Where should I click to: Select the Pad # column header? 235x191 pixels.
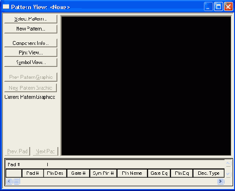pyautogui.click(x=32, y=173)
